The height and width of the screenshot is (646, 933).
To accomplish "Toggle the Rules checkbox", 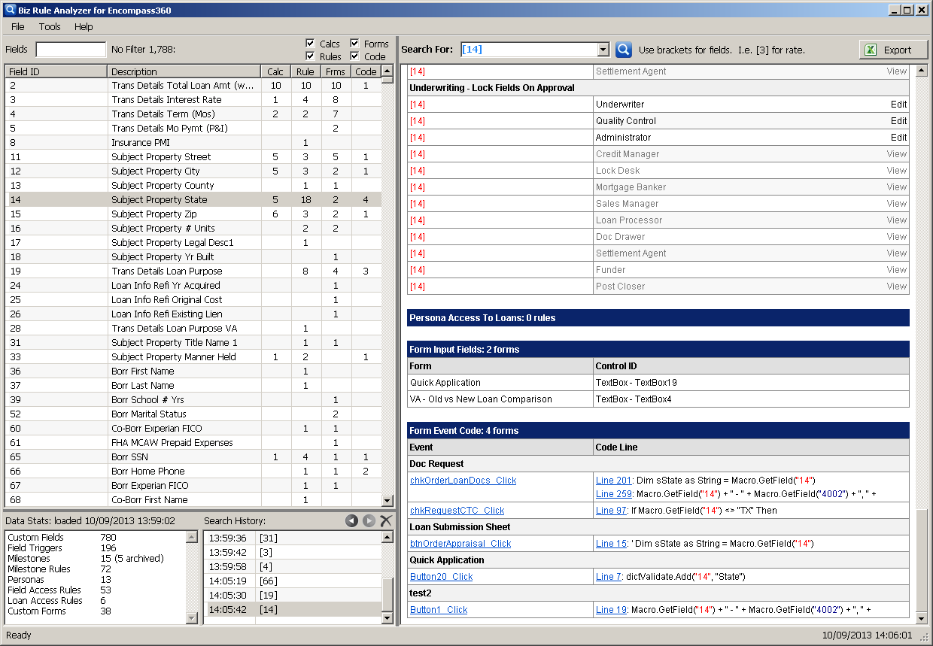I will click(311, 55).
